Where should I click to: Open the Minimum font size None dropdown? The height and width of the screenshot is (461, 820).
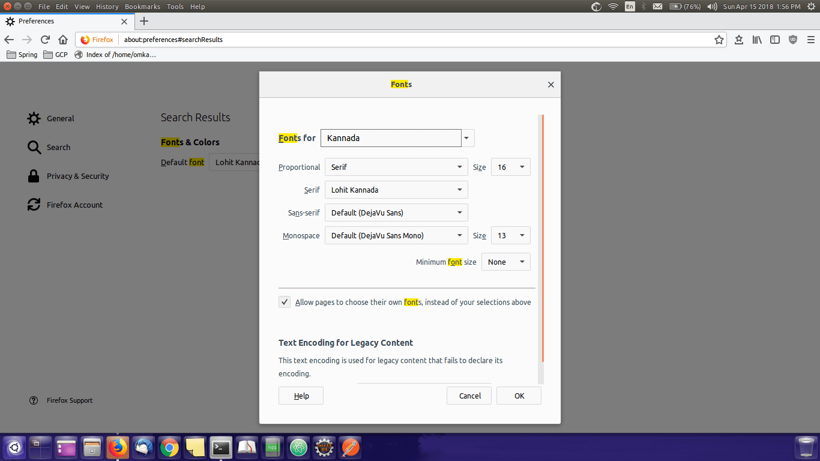point(506,262)
